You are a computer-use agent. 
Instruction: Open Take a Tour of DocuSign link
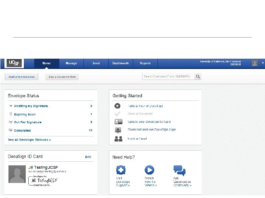(x=145, y=106)
